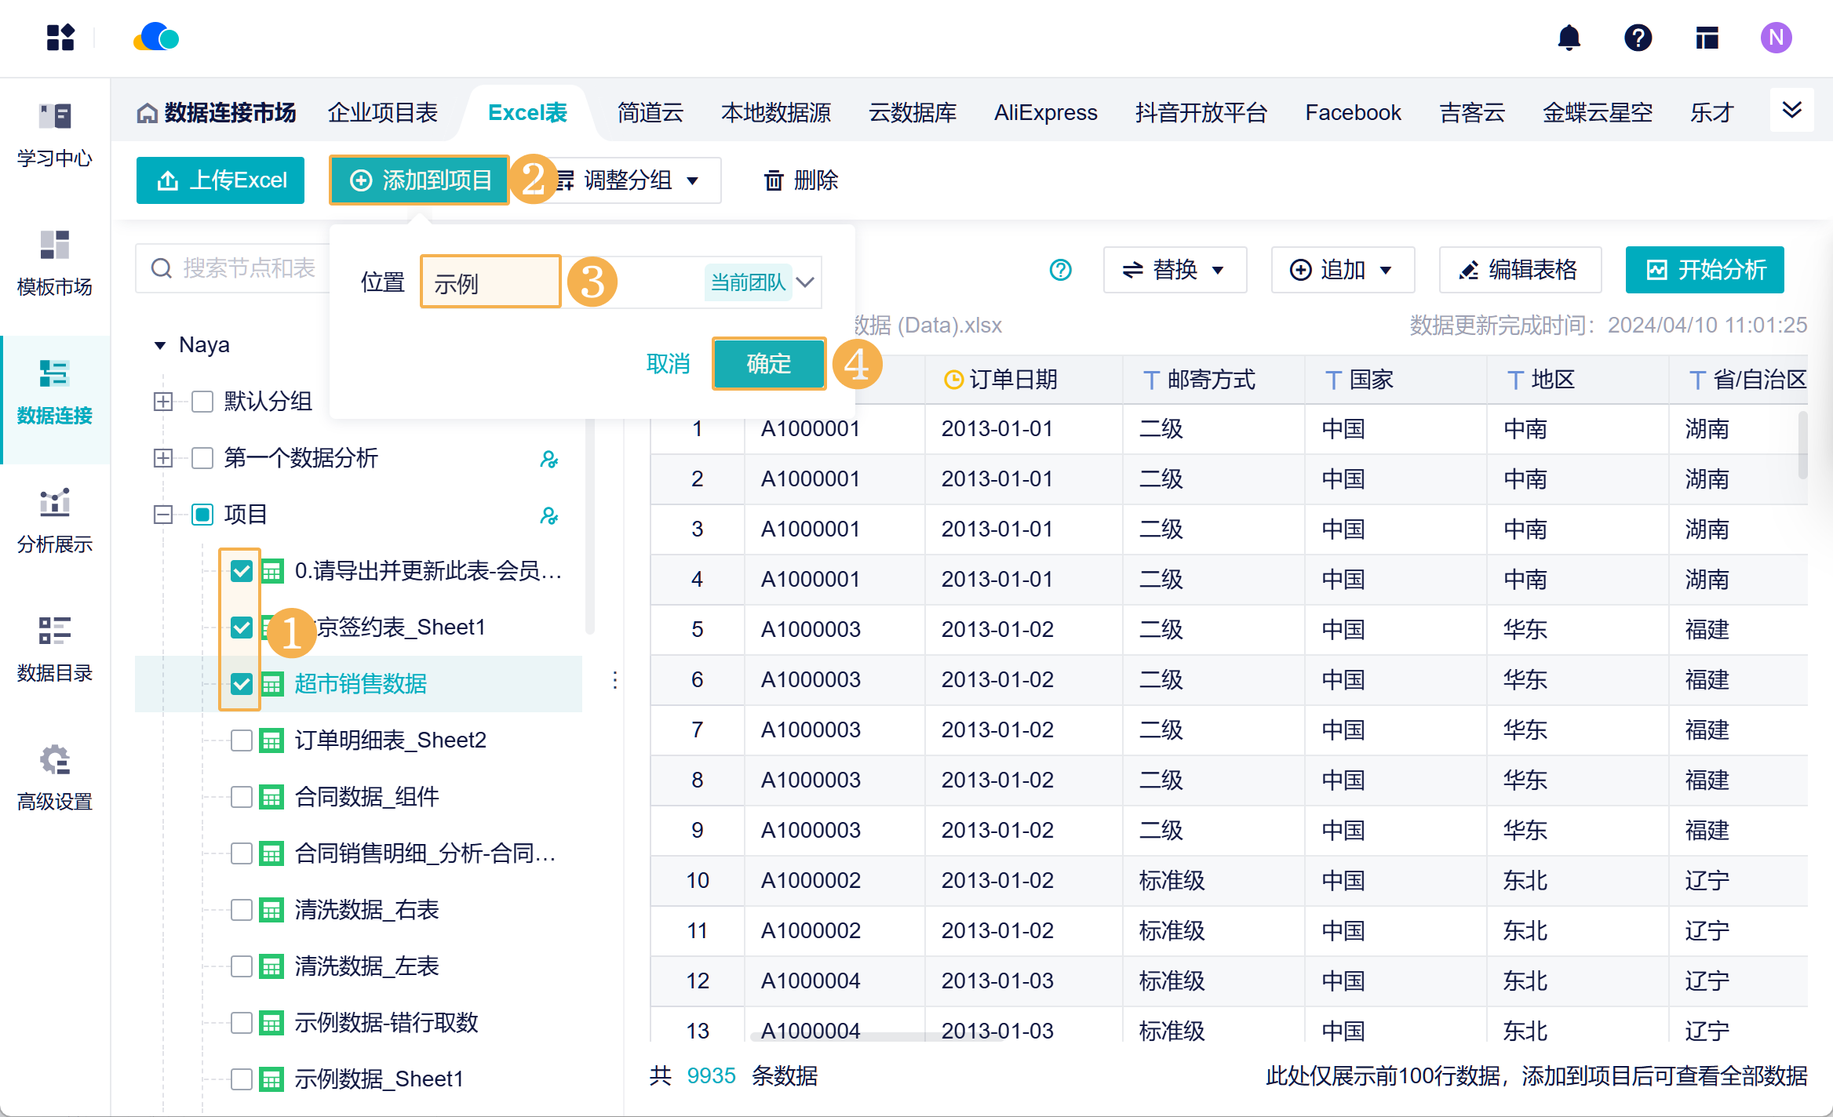Click the 搜索节点和表 search field
Screen dimensions: 1833x1117
[x=234, y=269]
